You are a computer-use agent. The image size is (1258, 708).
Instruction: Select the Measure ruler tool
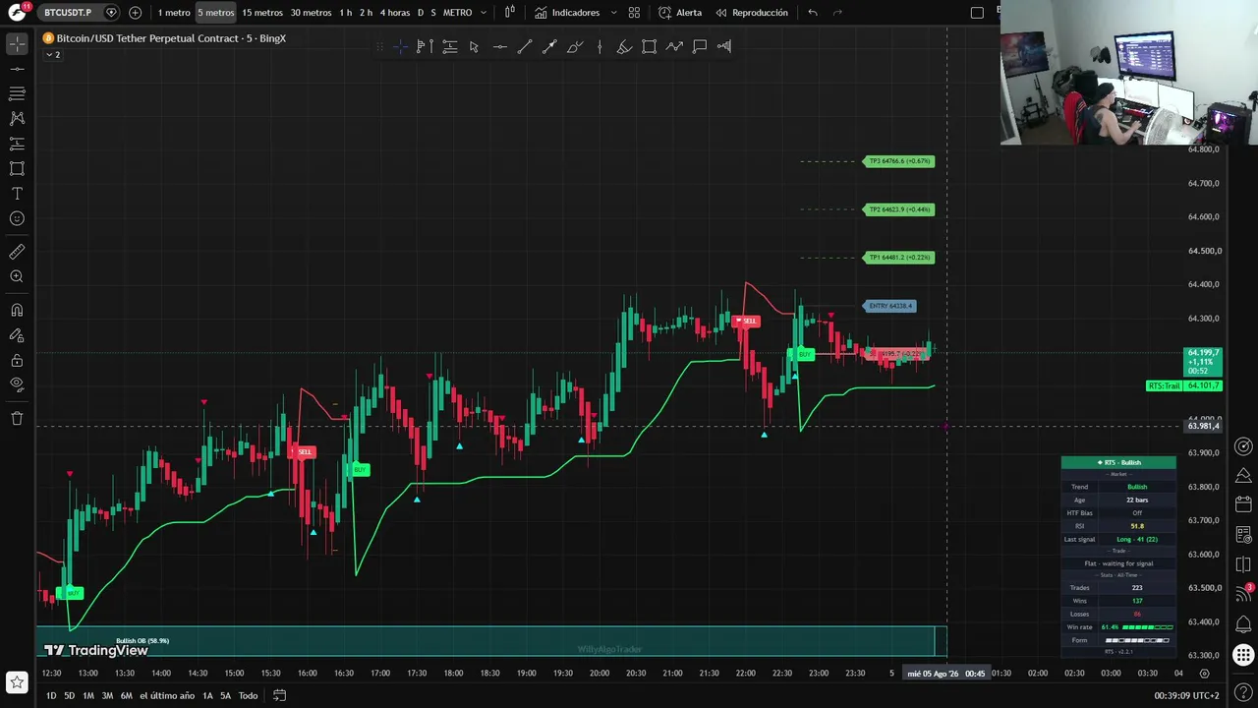[x=17, y=252]
